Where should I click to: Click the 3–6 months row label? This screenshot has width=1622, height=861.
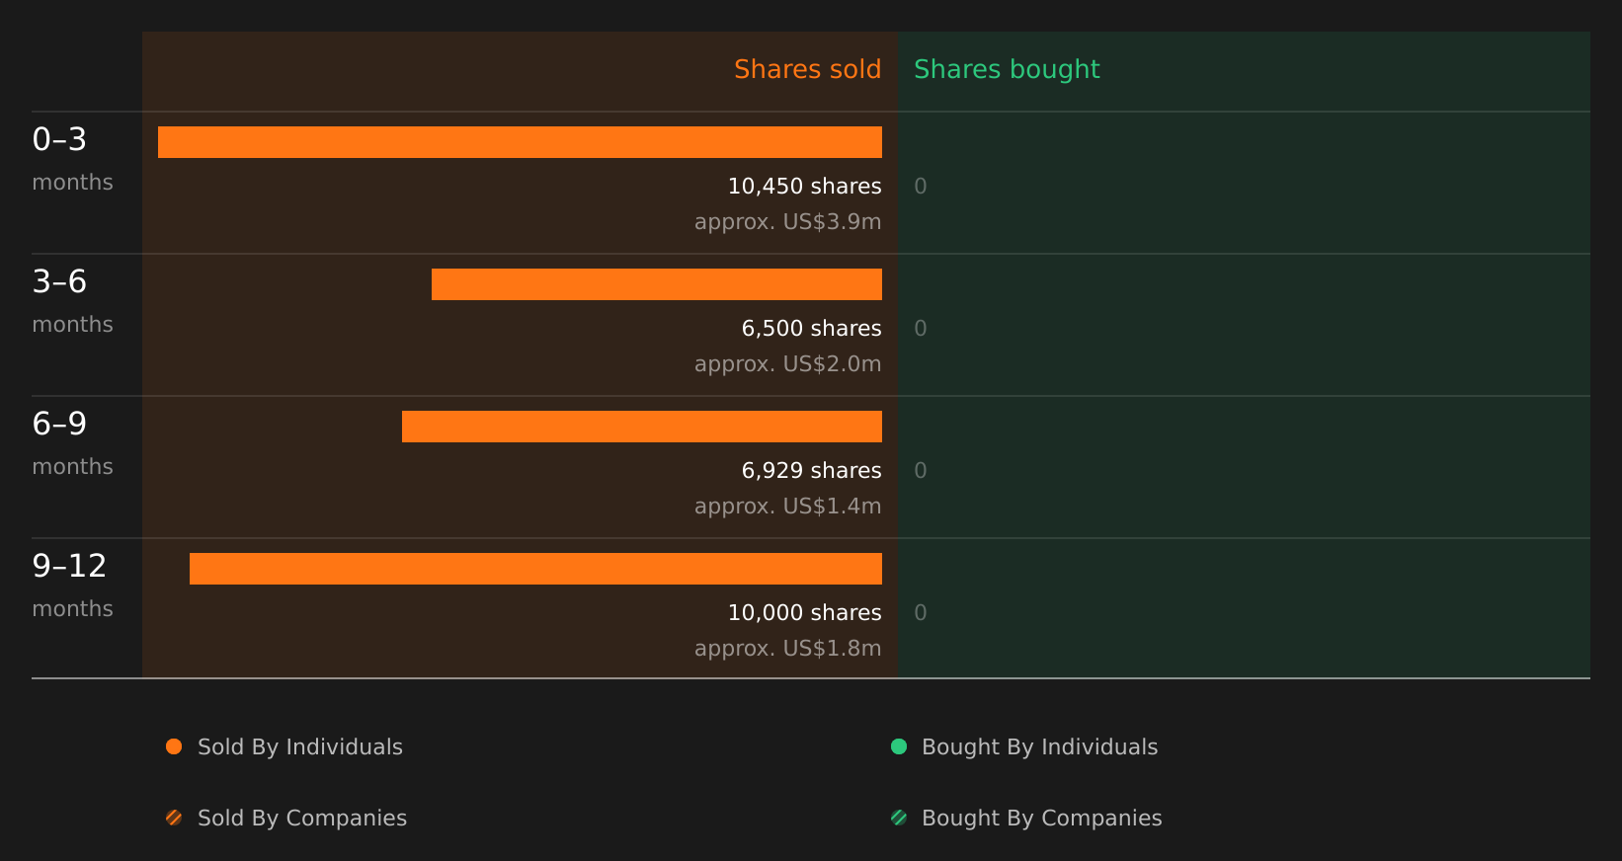(72, 301)
